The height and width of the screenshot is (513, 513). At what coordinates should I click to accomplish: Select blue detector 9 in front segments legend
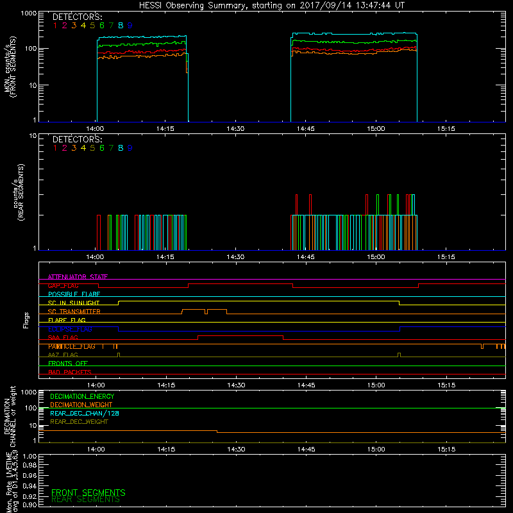130,26
